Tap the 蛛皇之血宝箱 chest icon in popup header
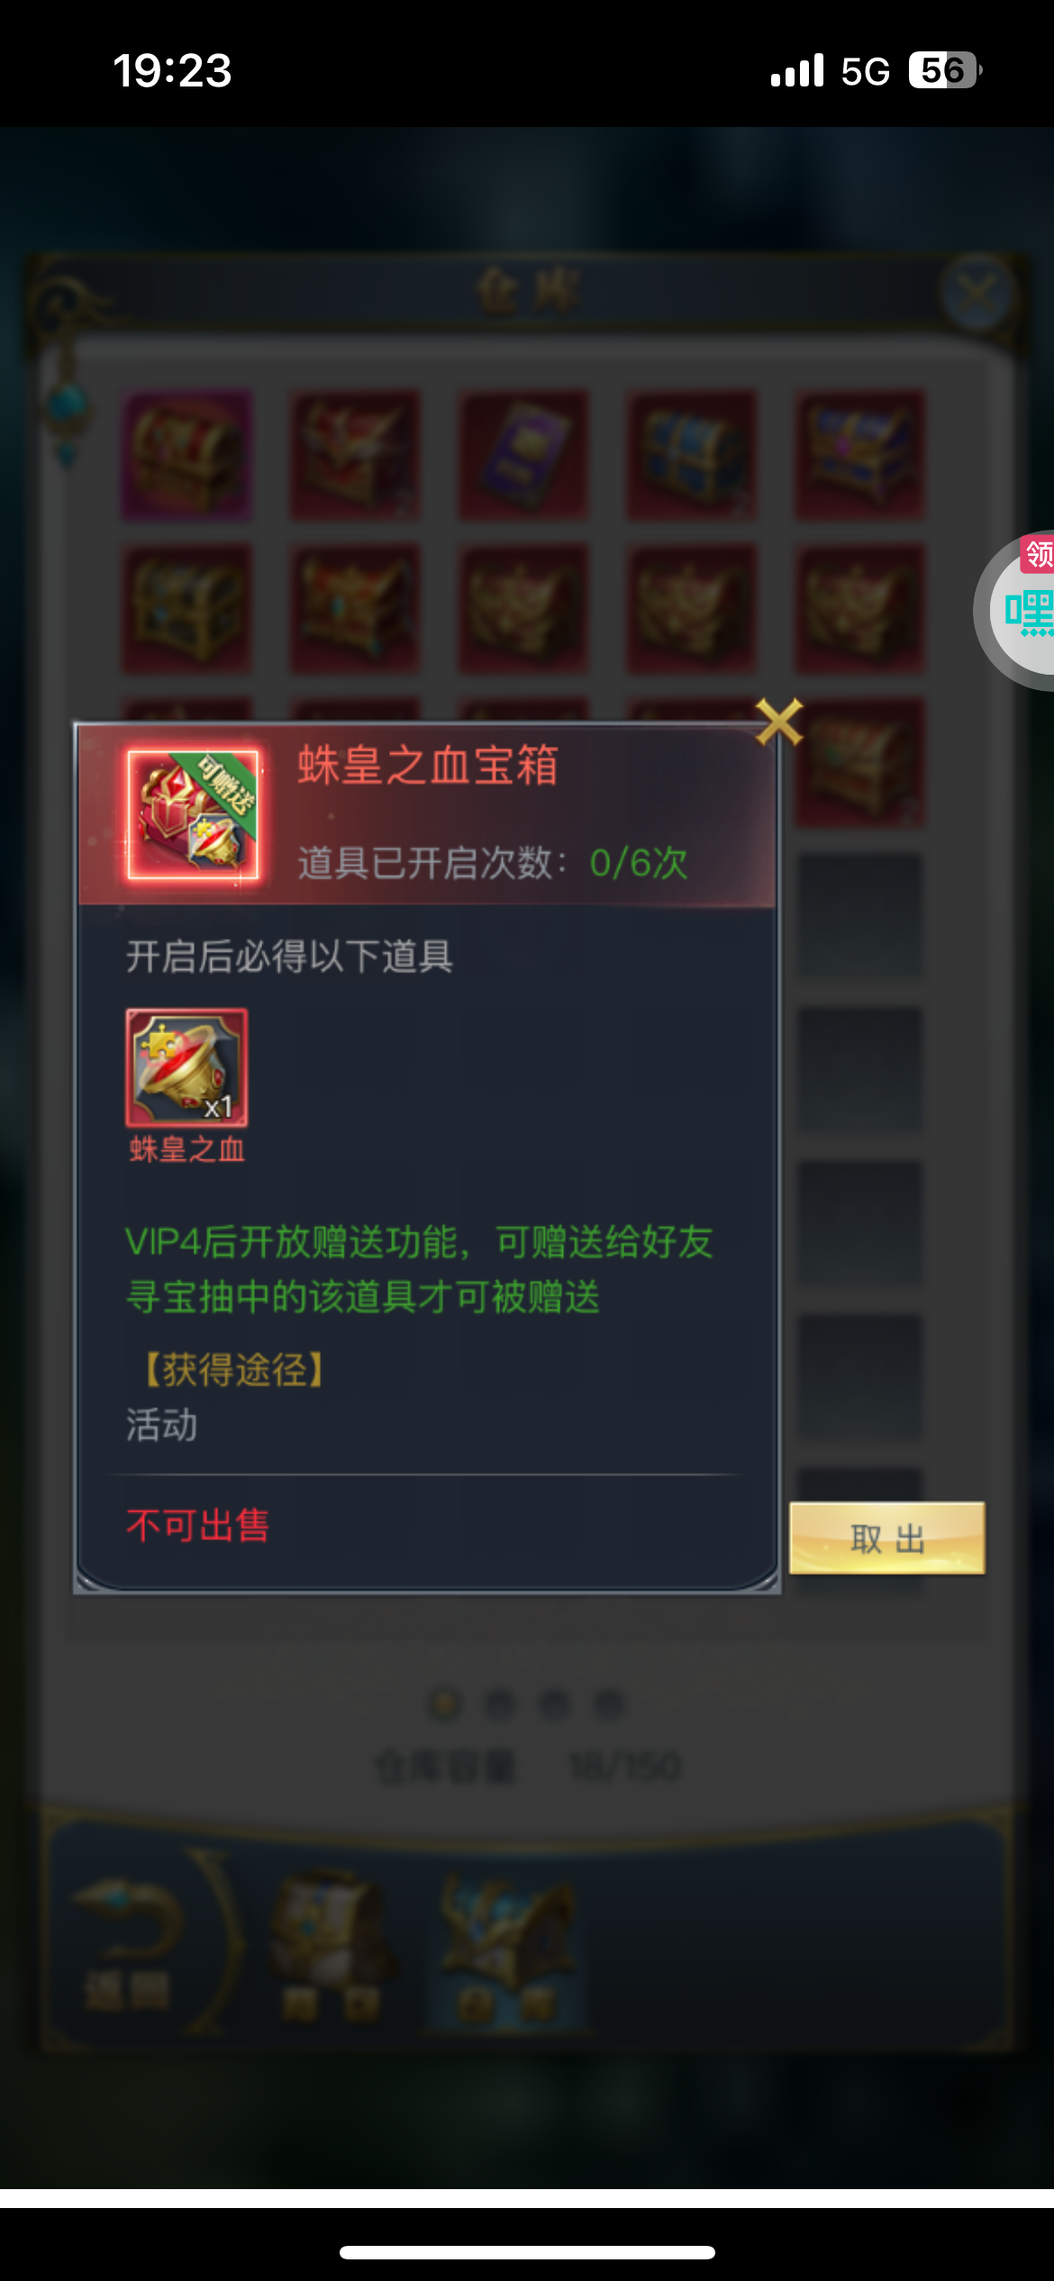 [x=193, y=814]
